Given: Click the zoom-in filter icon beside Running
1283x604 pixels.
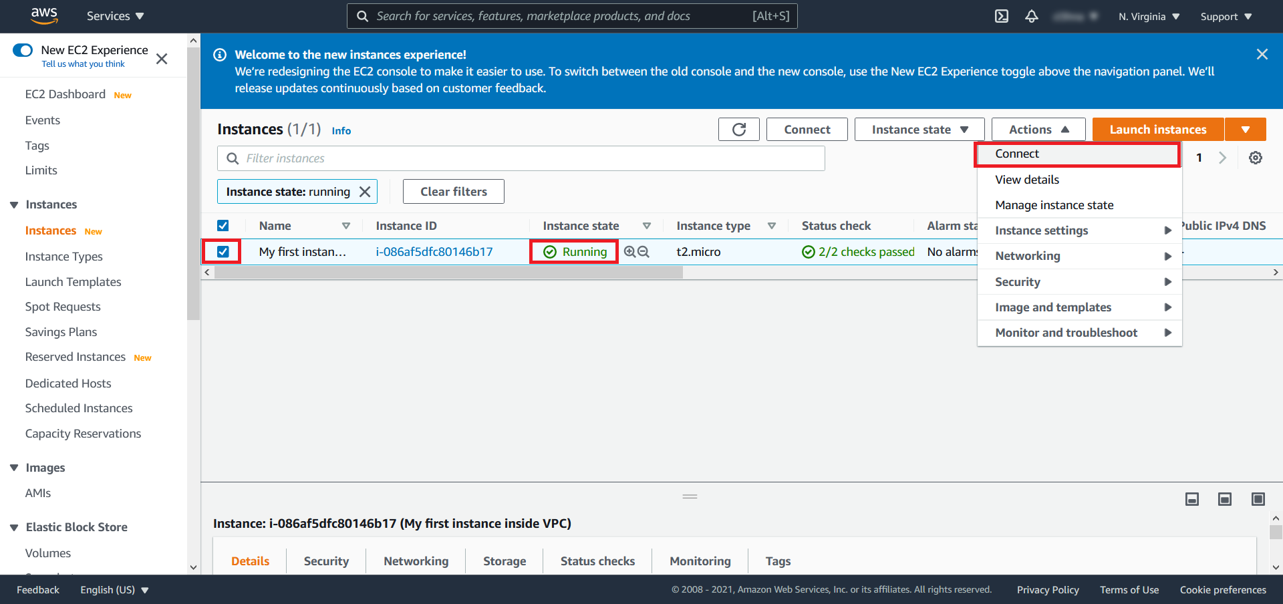Looking at the screenshot, I should click(629, 252).
